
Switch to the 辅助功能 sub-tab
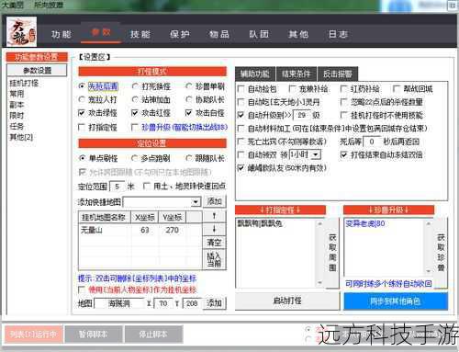click(255, 74)
